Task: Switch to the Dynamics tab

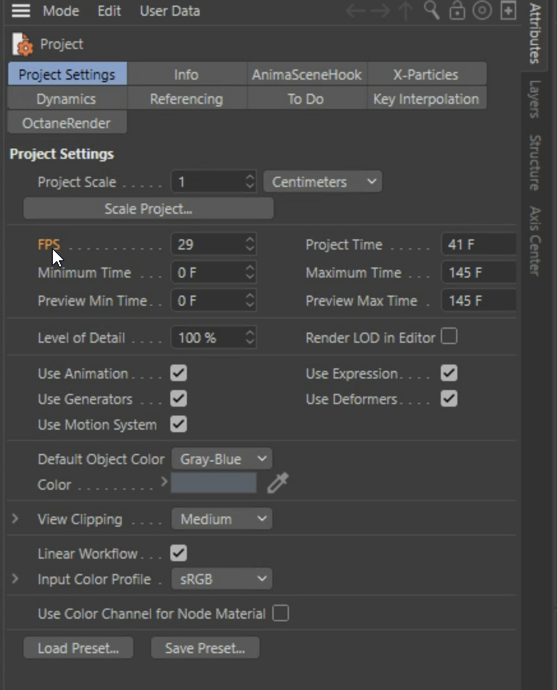Action: 66,99
